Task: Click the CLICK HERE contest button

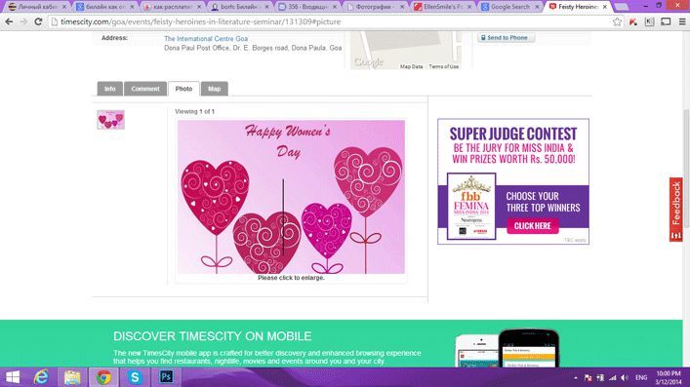Action: point(533,225)
